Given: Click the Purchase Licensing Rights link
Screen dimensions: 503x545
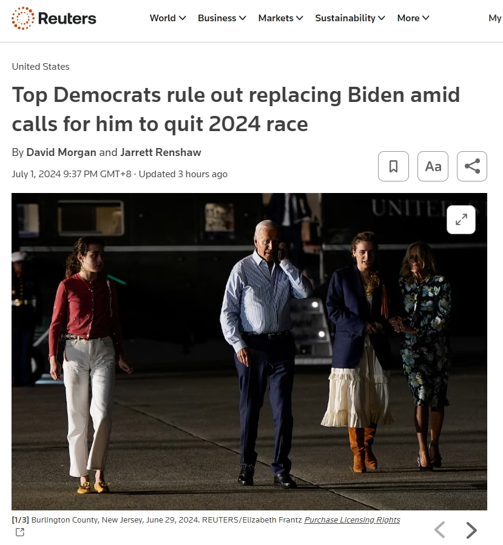Looking at the screenshot, I should pyautogui.click(x=353, y=520).
